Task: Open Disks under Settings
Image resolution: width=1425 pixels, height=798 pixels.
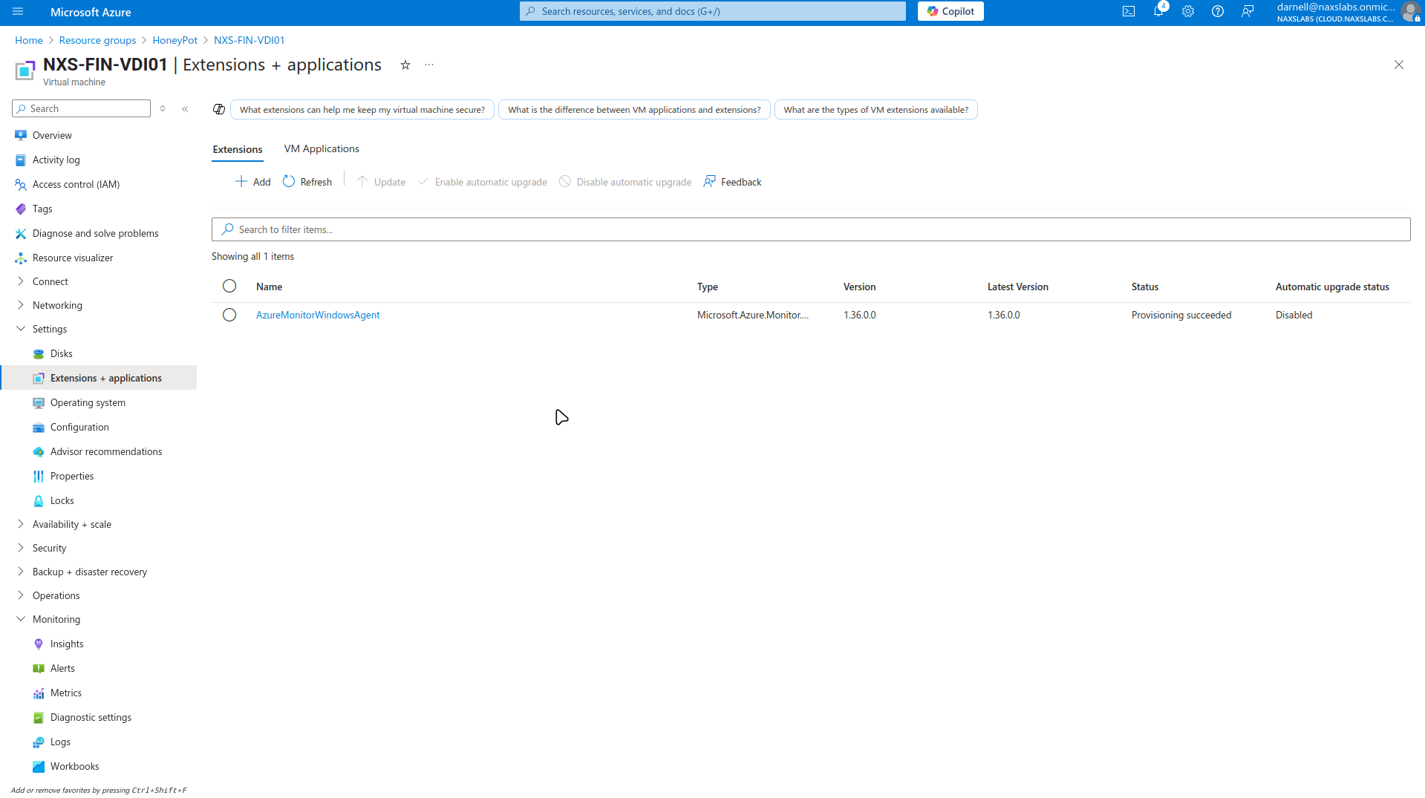Action: click(61, 354)
